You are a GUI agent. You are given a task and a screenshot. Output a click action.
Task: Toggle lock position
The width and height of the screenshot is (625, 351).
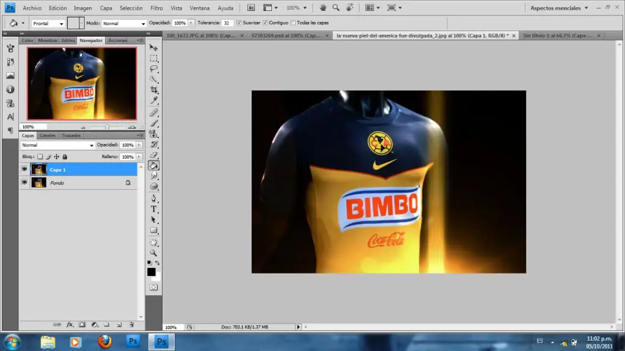pos(57,156)
